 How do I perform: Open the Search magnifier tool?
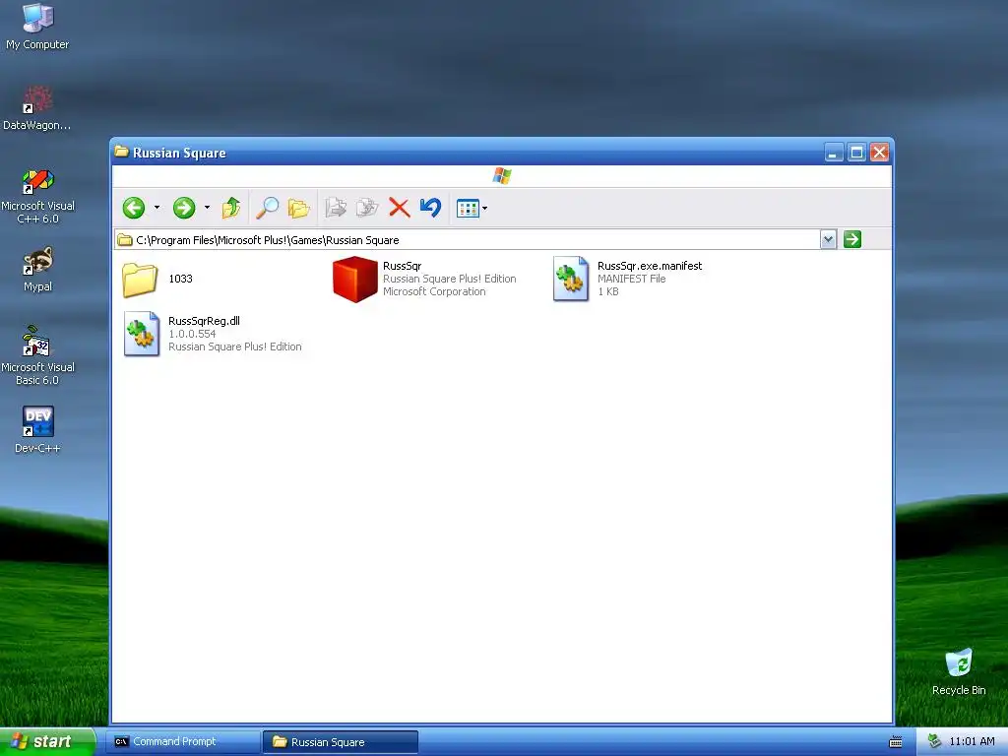[x=267, y=208]
